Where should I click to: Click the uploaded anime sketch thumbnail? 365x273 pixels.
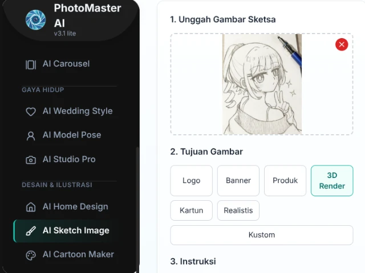(262, 84)
